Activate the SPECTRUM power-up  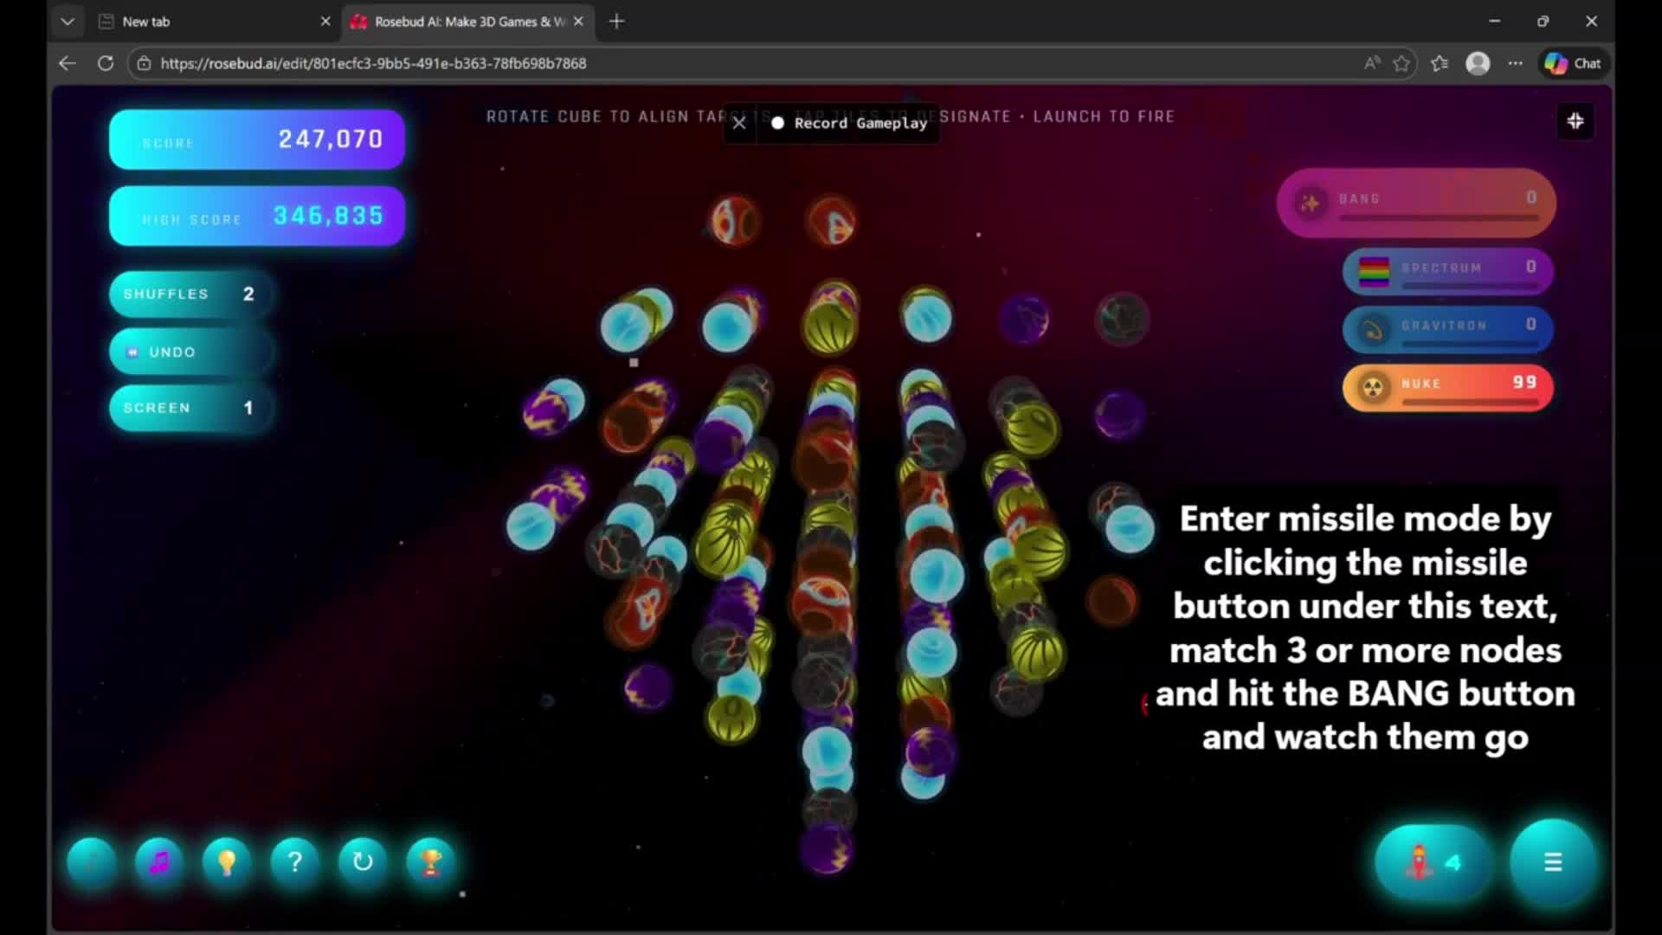1447,271
